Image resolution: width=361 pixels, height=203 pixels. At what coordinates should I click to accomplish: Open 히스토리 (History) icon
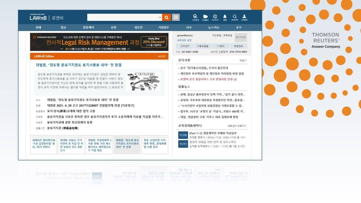pos(215,18)
